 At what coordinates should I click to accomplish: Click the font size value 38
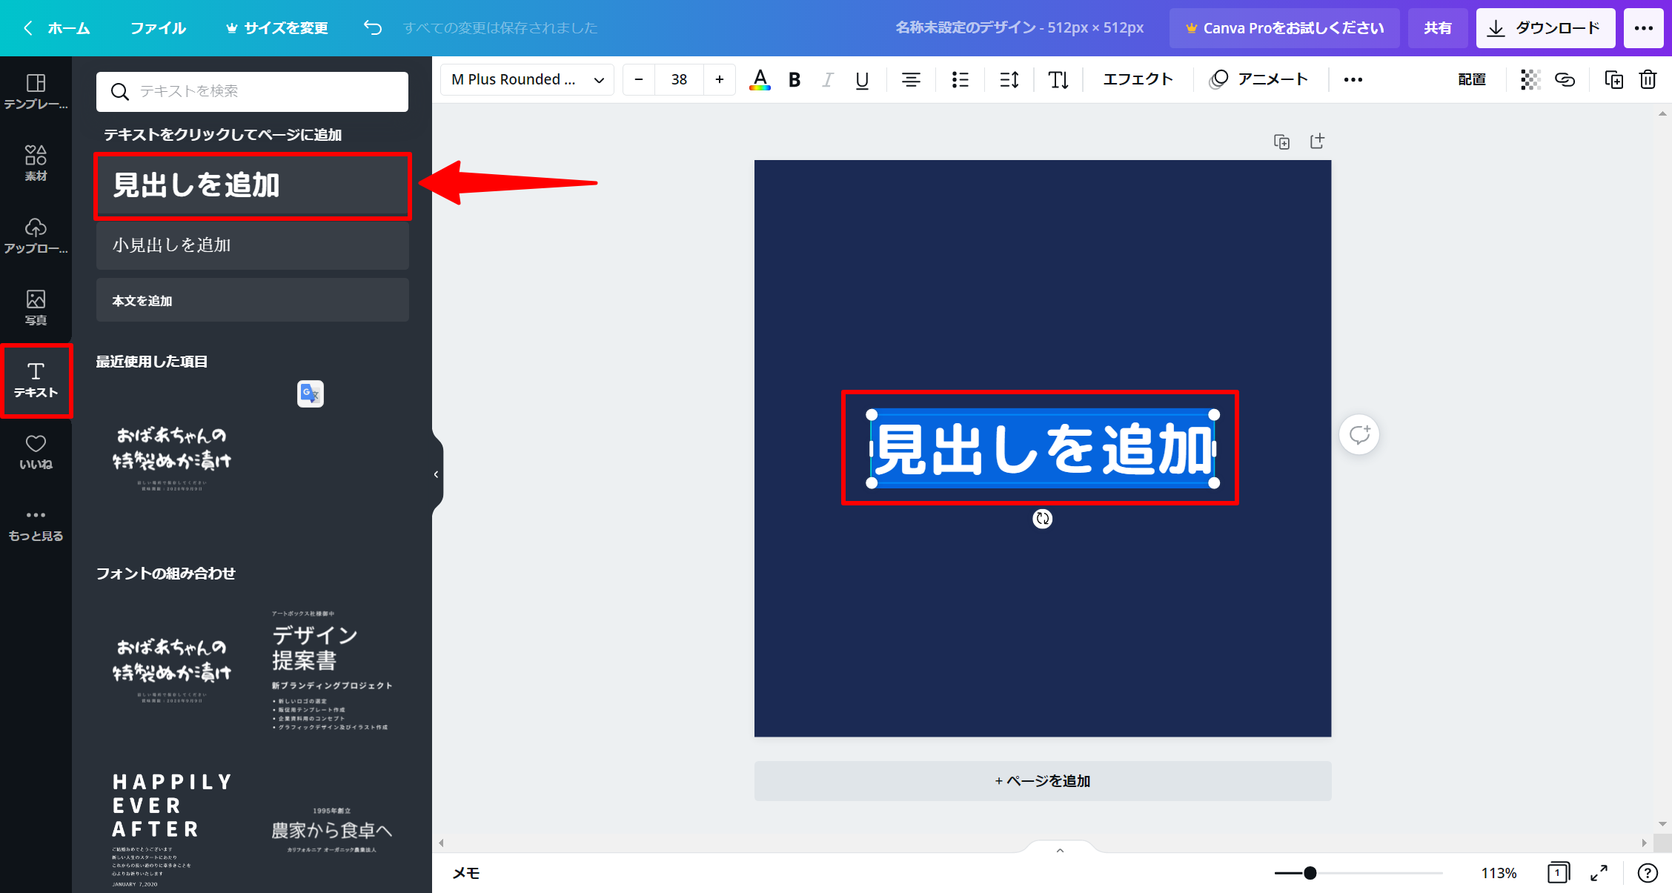(679, 79)
